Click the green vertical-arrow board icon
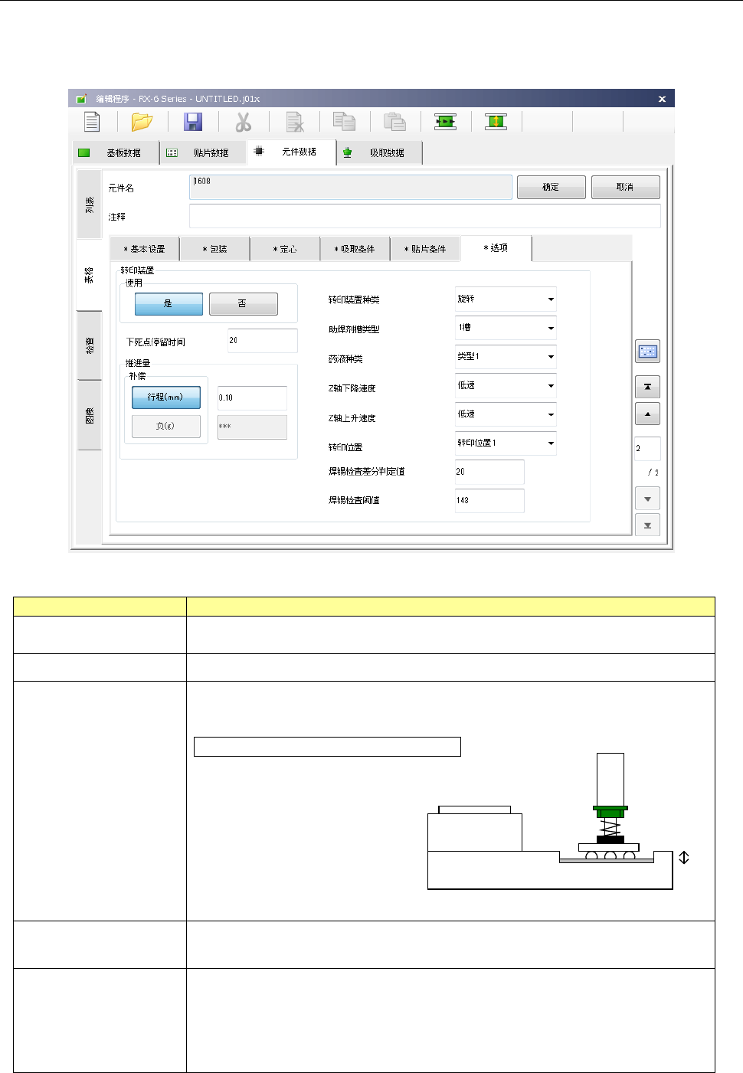The height and width of the screenshot is (1073, 743). 496,122
